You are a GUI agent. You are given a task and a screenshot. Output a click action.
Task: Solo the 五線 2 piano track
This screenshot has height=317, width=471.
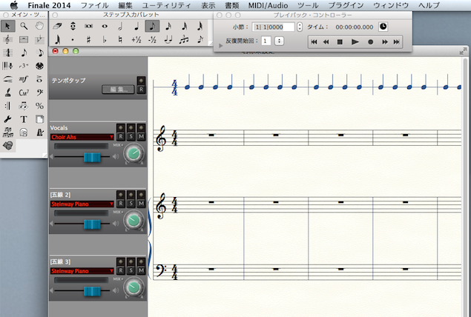coord(131,204)
